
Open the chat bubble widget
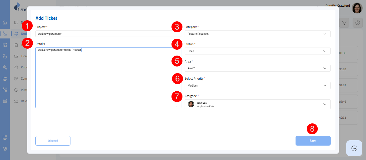(x=354, y=148)
